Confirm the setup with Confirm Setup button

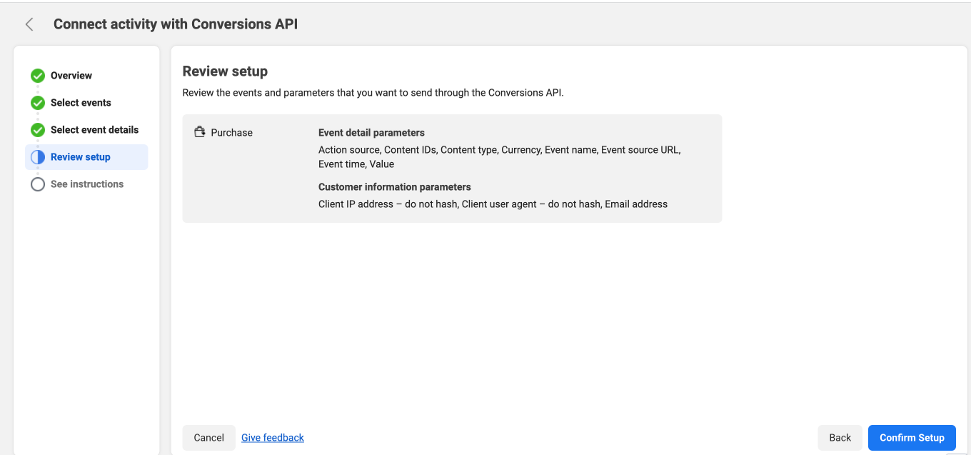[x=912, y=438]
